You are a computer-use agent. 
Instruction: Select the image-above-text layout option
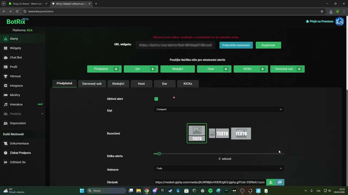coord(197,133)
